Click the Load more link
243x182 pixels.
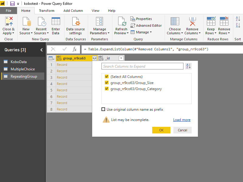pyautogui.click(x=182, y=120)
